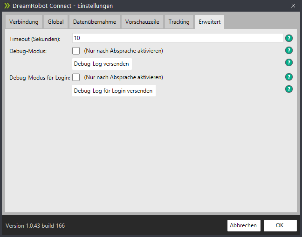
Task: Click the Debug-Log versenden button
Action: pyautogui.click(x=102, y=64)
